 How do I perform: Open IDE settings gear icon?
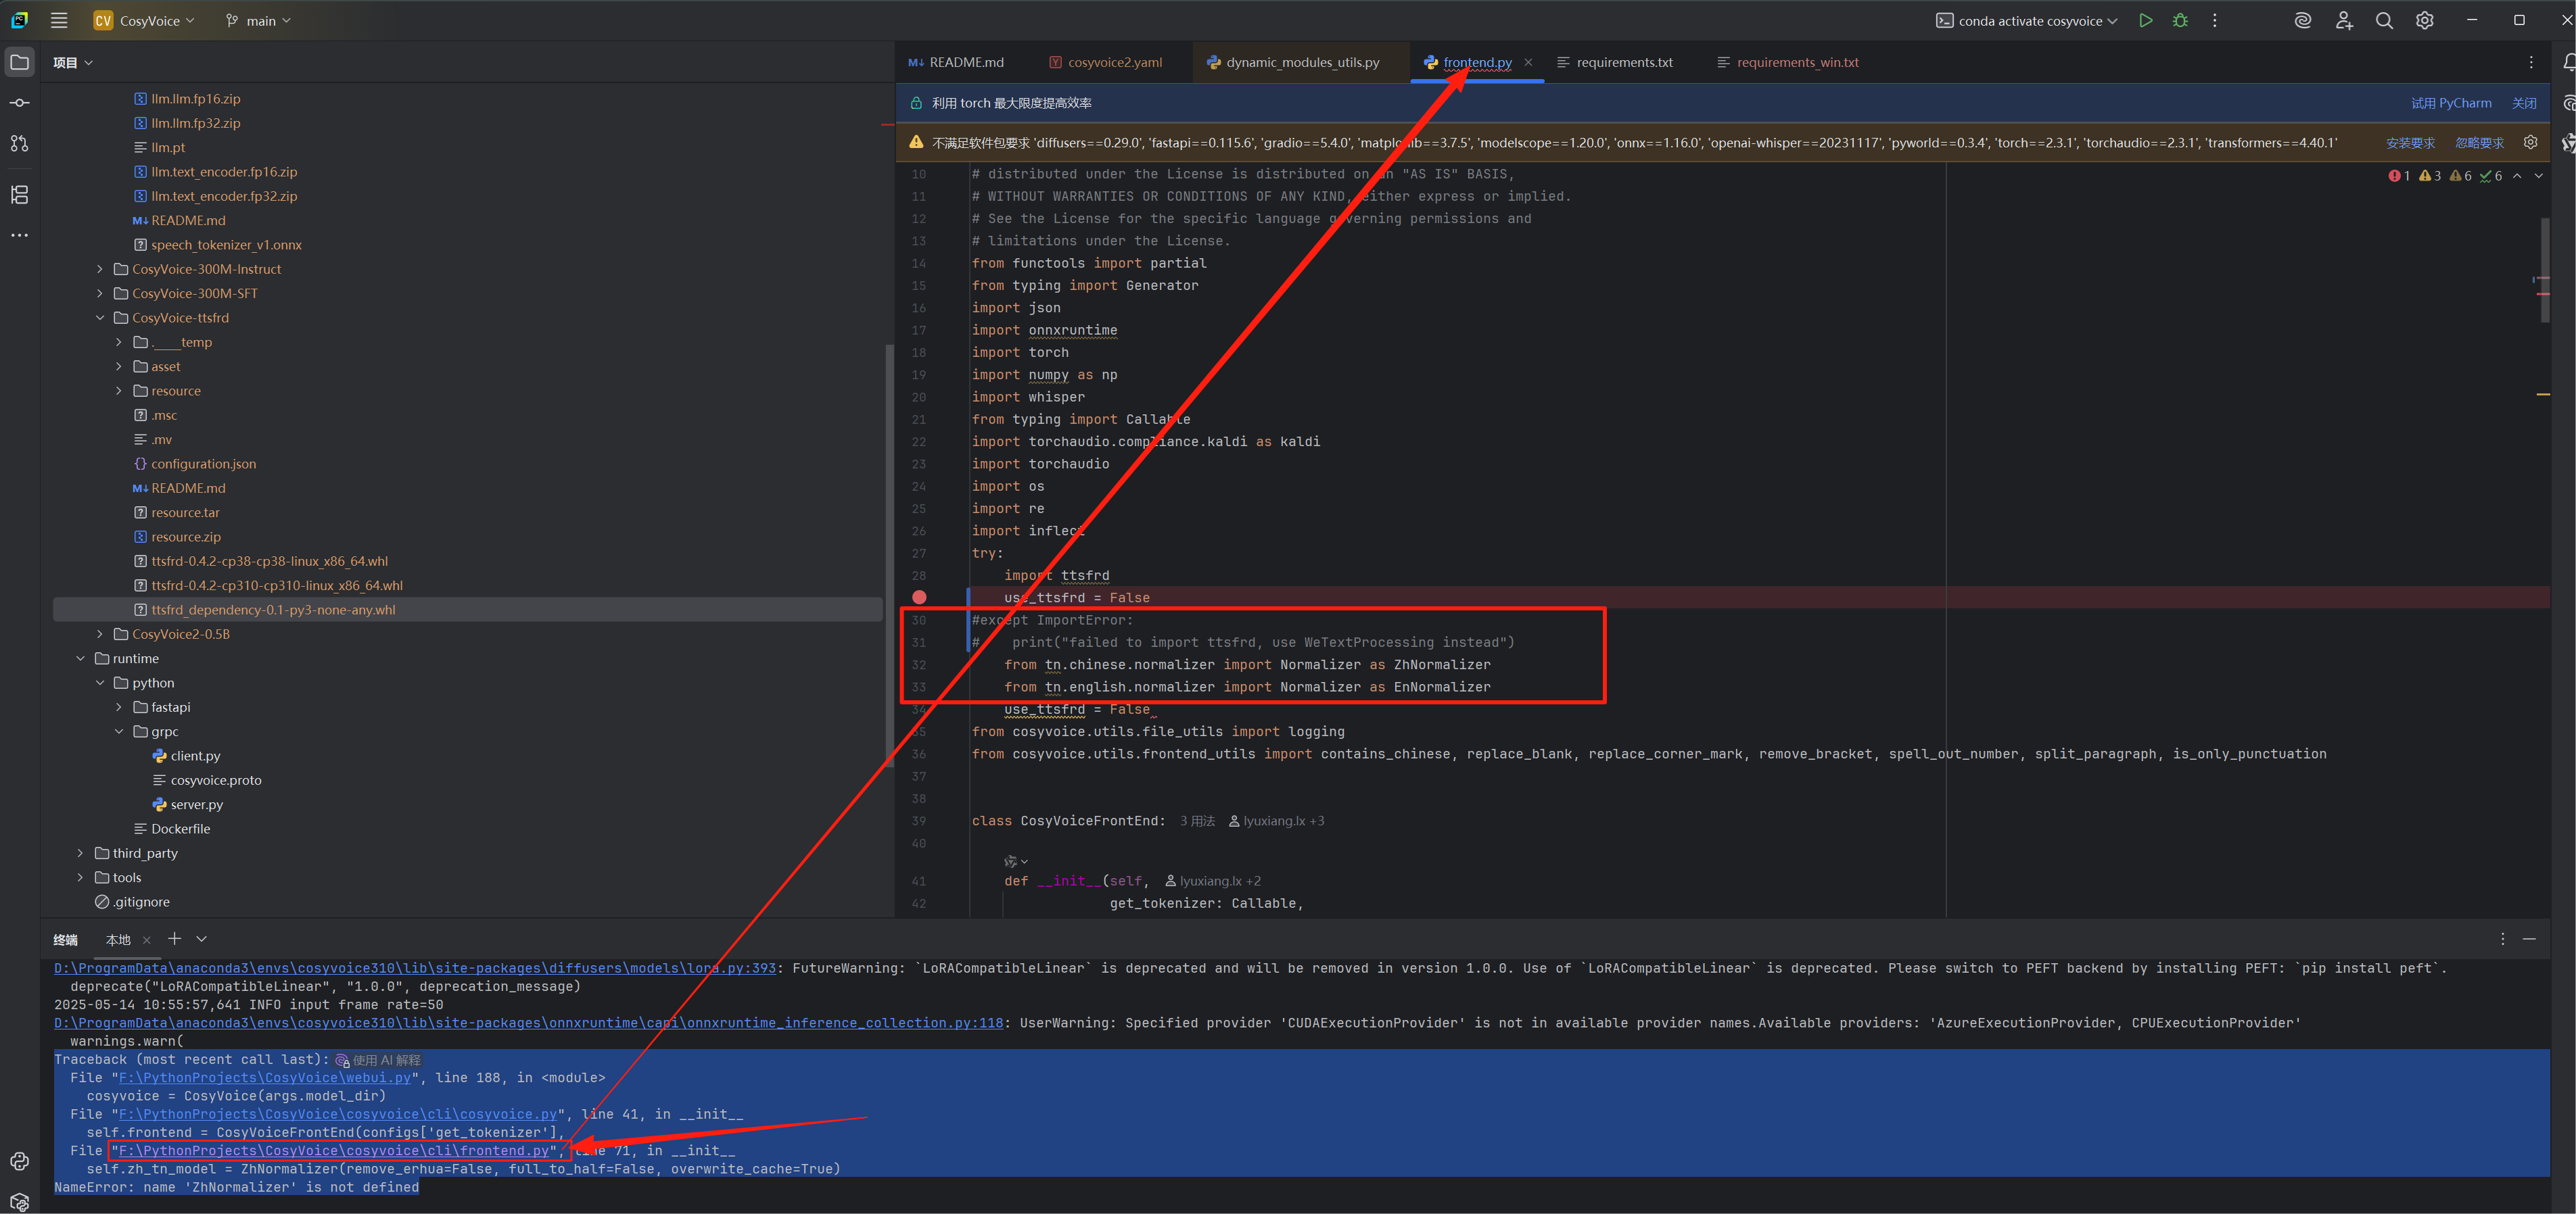2424,20
